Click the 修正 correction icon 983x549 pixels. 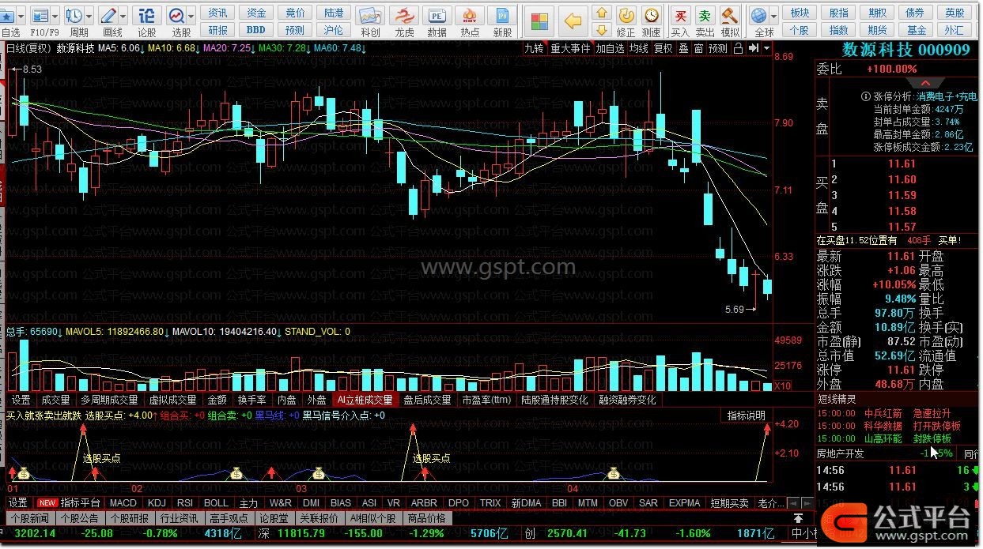pyautogui.click(x=626, y=15)
